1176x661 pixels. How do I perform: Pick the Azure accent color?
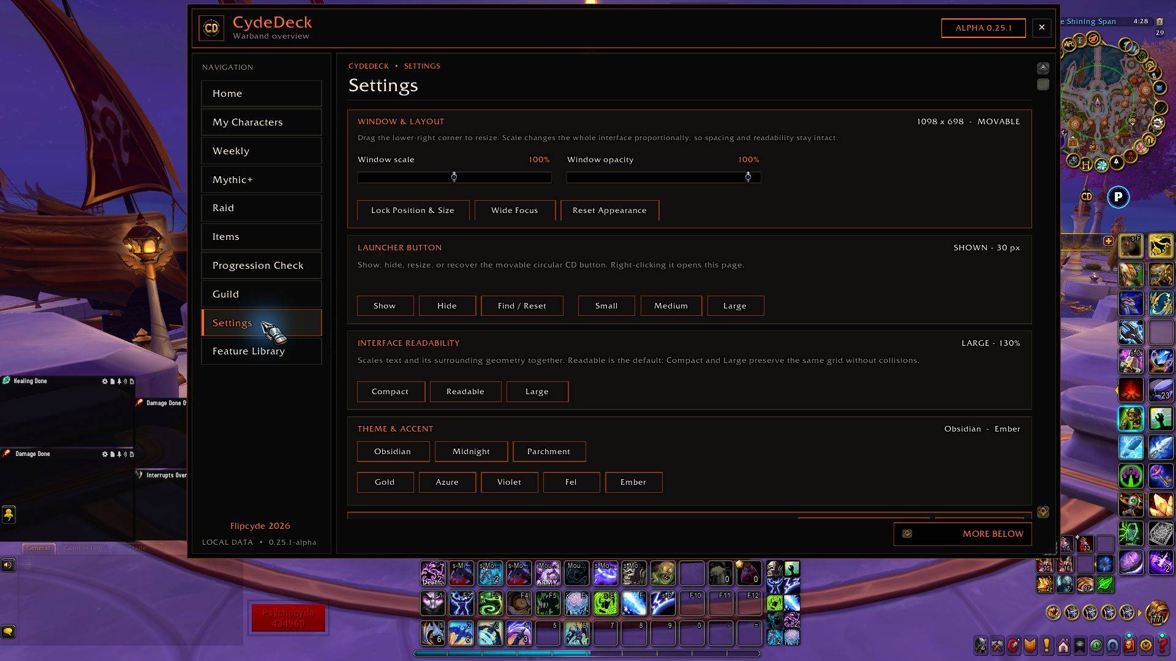pyautogui.click(x=447, y=482)
